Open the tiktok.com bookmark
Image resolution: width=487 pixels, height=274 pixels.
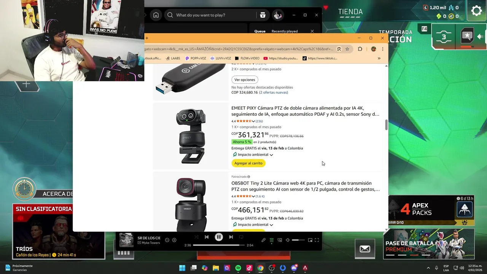(320, 58)
